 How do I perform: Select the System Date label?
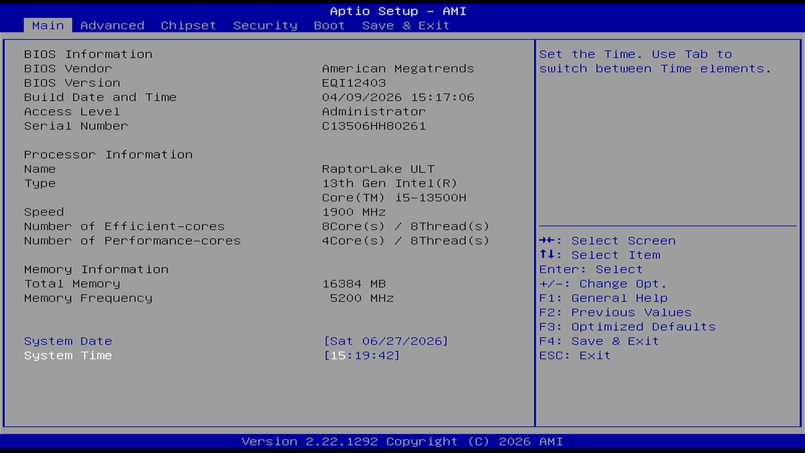pyautogui.click(x=68, y=341)
